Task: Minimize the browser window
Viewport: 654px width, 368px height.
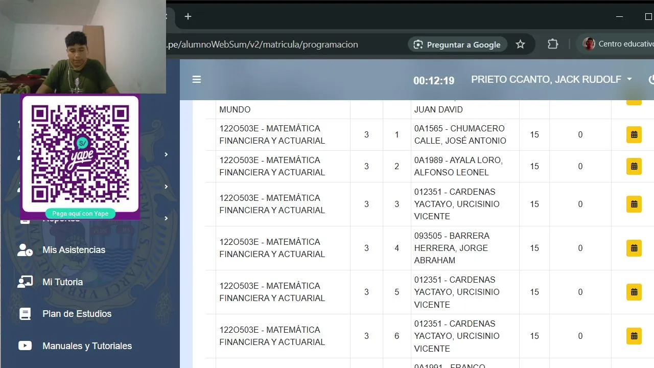Action: click(x=619, y=16)
